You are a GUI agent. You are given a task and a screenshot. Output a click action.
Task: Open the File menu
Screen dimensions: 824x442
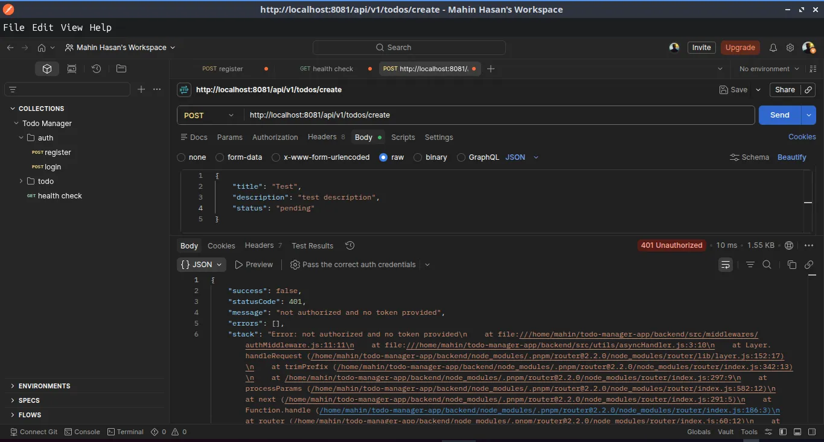[x=14, y=27]
